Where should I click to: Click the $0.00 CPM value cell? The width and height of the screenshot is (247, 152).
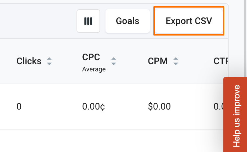pyautogui.click(x=159, y=107)
